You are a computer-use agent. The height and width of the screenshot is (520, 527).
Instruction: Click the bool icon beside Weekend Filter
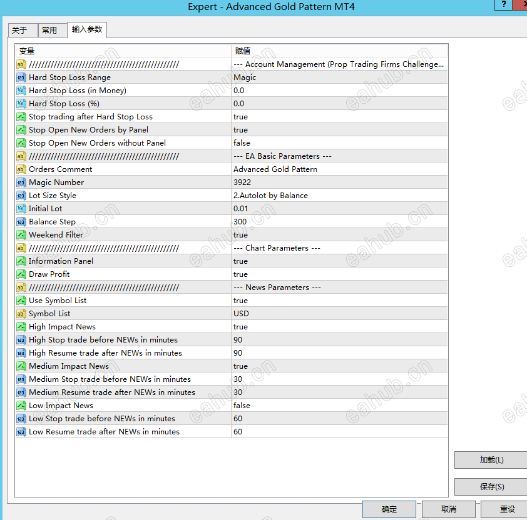pos(21,234)
